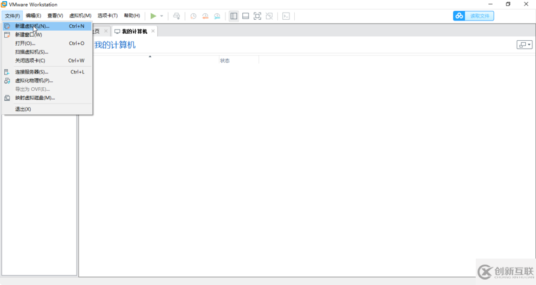The image size is (536, 285).
Task: Select 新建虚拟机(N)... menu entry
Action: [47, 26]
